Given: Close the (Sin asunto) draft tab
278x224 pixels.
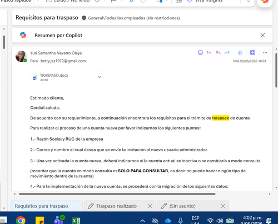Looking at the screenshot, I should coord(223,206).
